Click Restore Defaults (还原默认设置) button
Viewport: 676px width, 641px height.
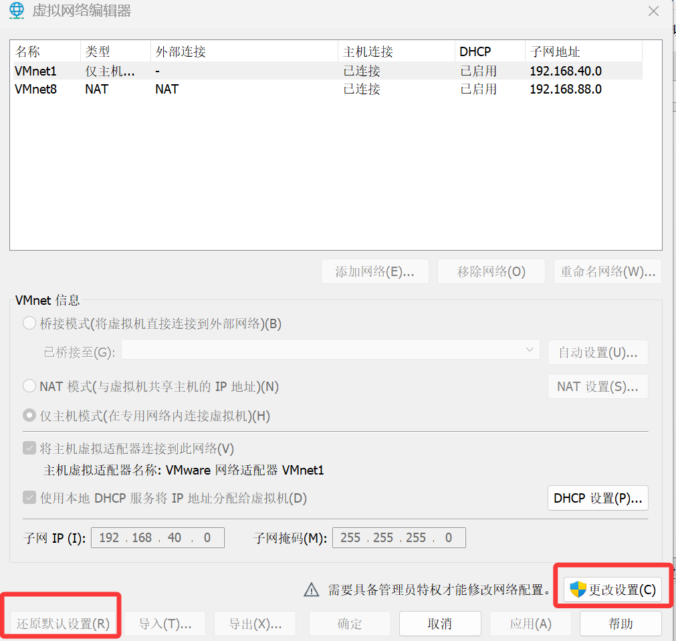tap(63, 624)
